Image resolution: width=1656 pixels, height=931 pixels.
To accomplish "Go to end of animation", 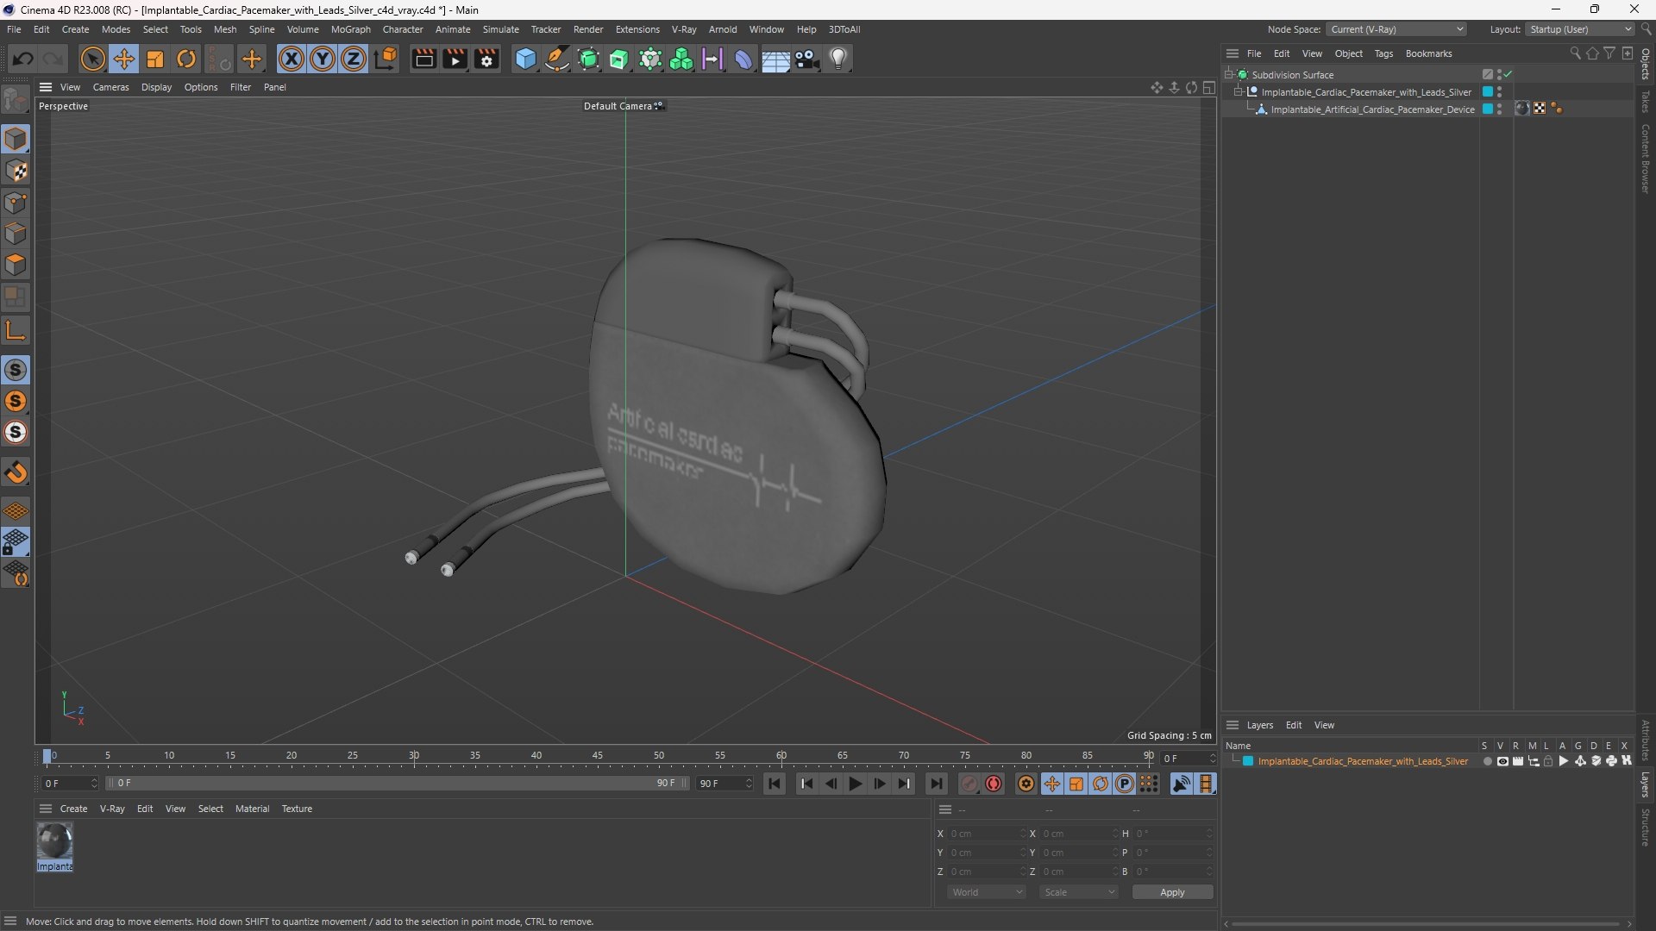I will click(x=936, y=784).
